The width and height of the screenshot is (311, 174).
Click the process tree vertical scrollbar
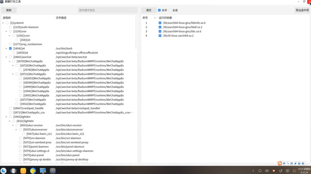coord(136,32)
